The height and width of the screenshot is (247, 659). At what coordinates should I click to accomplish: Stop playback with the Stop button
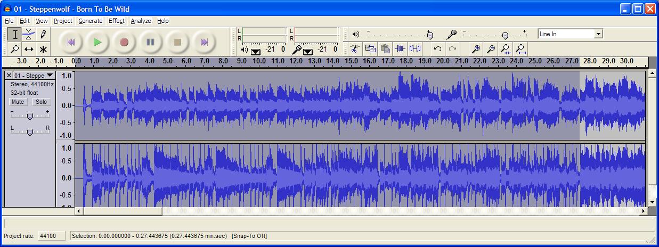coord(177,42)
